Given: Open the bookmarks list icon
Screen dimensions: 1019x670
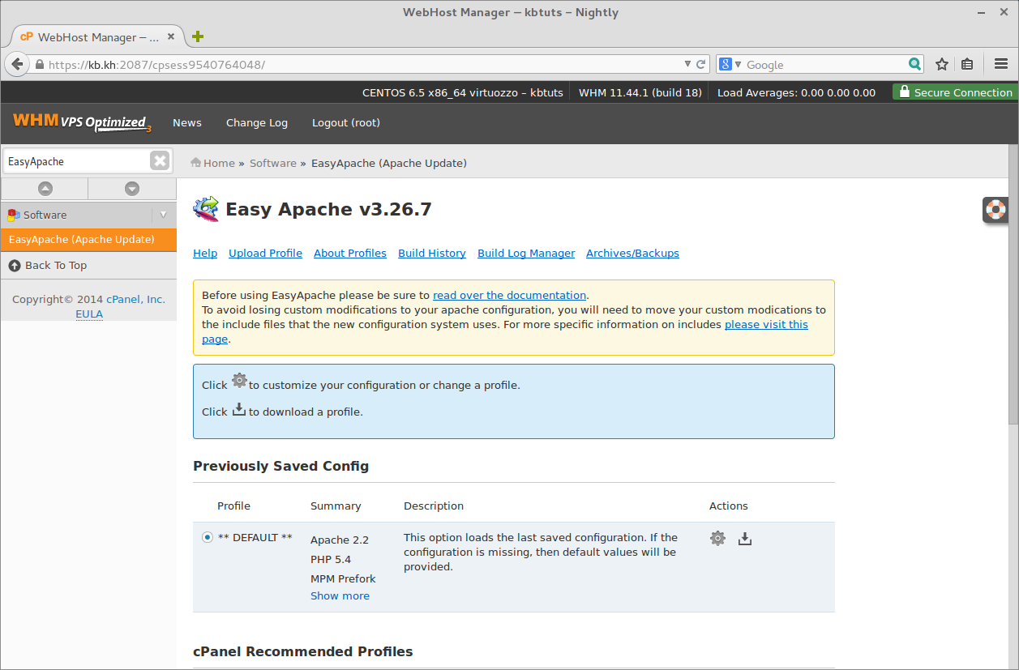Looking at the screenshot, I should 967,65.
